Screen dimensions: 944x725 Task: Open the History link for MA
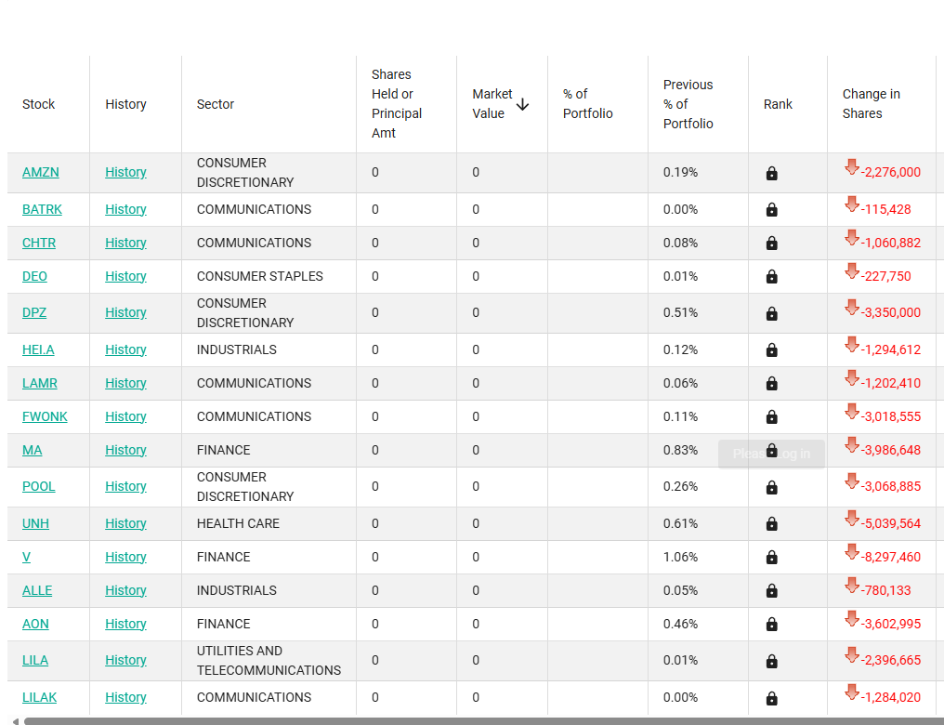point(125,450)
